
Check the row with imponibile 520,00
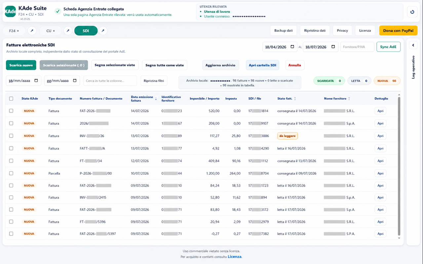click(x=11, y=111)
